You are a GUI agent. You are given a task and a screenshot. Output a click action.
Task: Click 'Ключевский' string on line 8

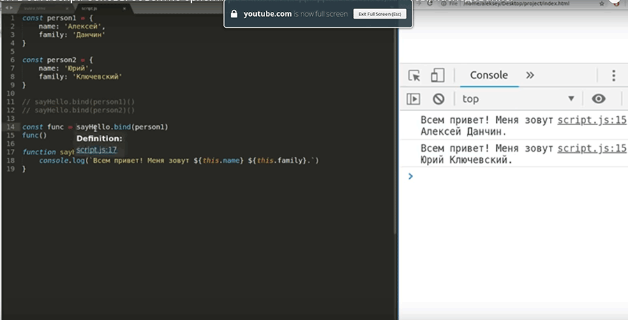(98, 77)
